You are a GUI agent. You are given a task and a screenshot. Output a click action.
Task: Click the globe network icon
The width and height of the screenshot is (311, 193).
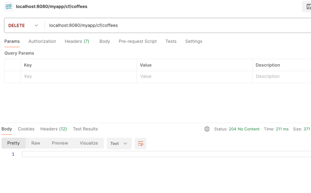[207, 129]
